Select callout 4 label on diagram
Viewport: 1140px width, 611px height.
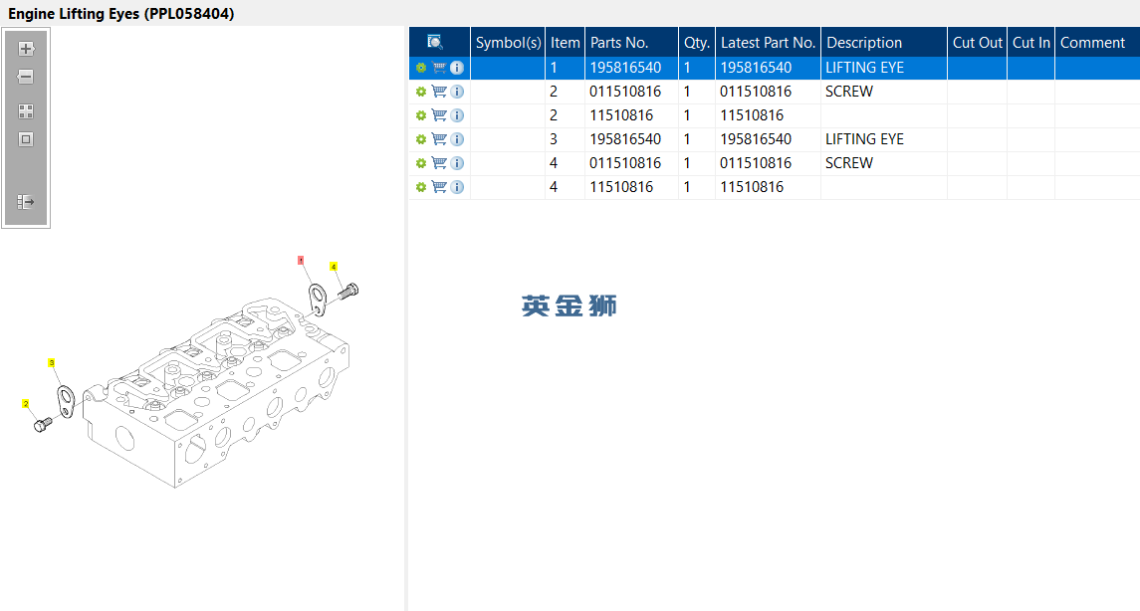pyautogui.click(x=334, y=267)
